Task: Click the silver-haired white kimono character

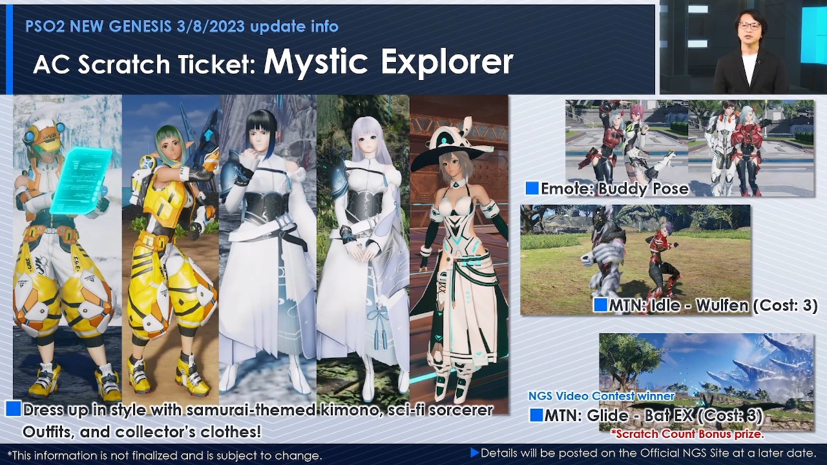Action: pos(363,249)
